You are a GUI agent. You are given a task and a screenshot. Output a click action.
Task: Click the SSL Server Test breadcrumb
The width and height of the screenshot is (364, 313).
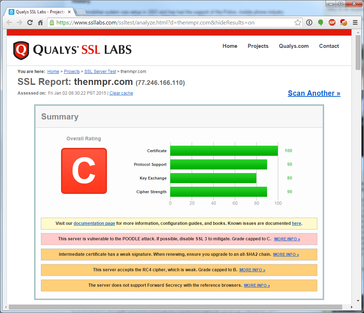point(100,72)
